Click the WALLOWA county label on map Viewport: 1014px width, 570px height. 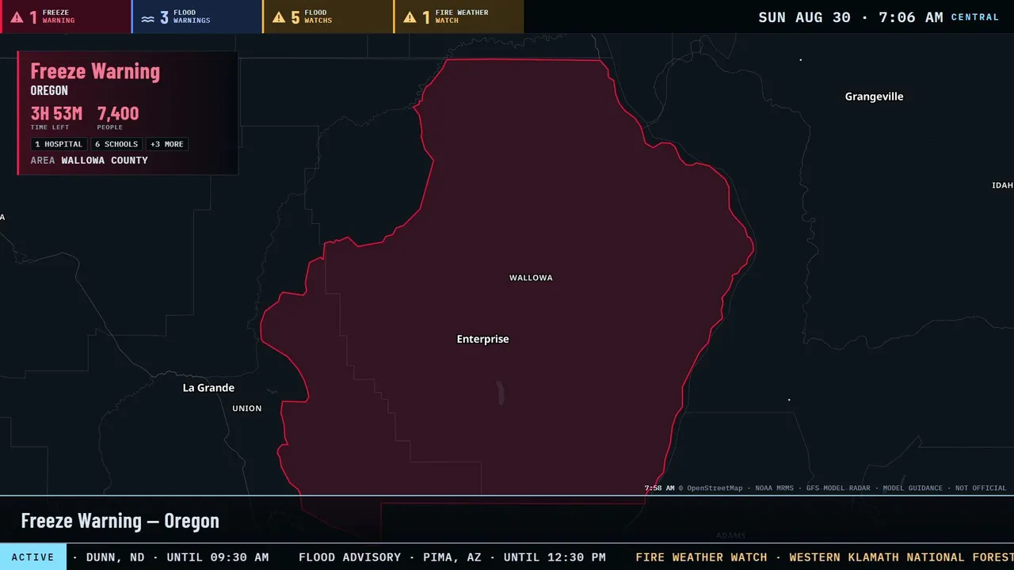tap(531, 278)
